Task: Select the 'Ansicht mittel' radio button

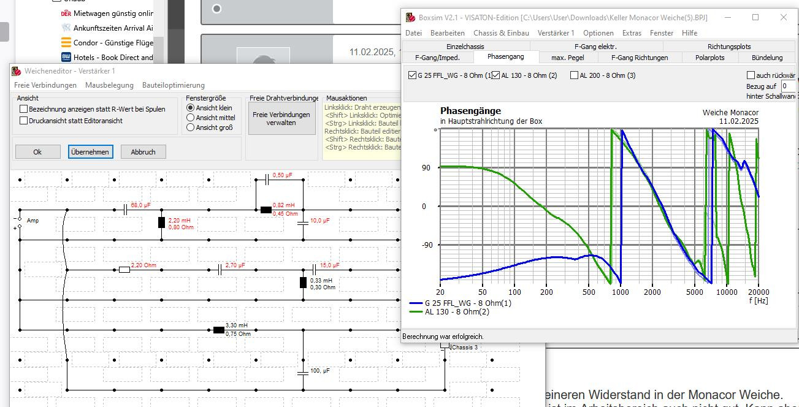Action: [190, 118]
